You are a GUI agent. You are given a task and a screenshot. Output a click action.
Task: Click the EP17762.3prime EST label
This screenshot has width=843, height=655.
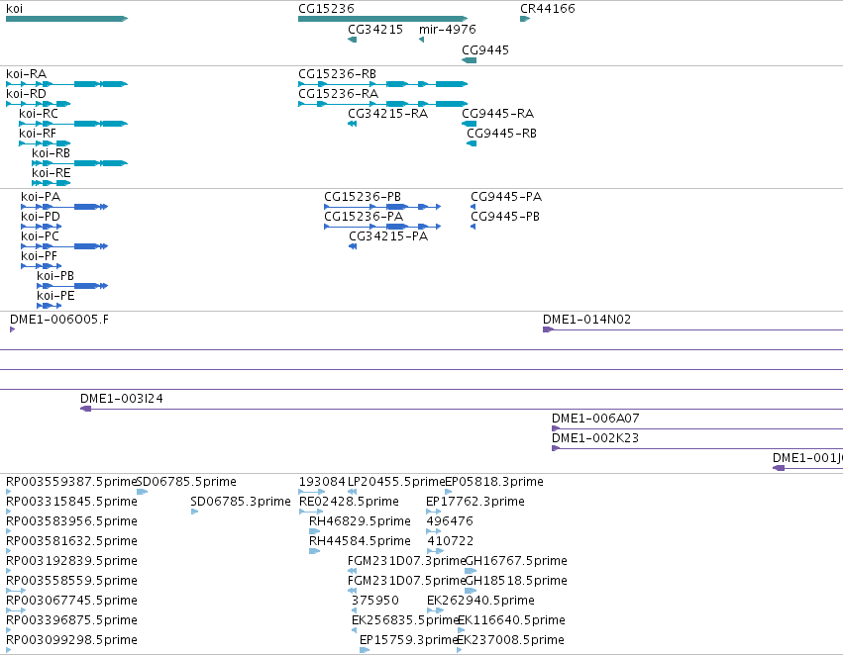[475, 502]
